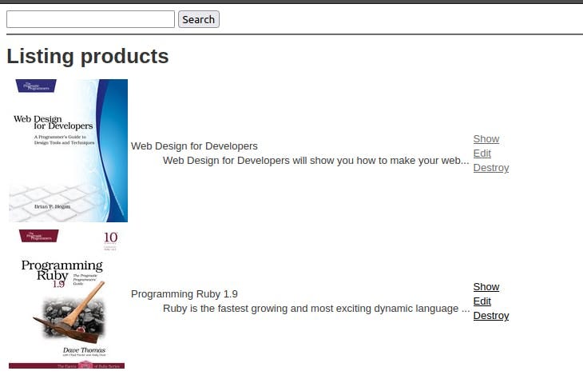Click the 'Listing products' heading
Screen dimensions: 583x375
(88, 56)
